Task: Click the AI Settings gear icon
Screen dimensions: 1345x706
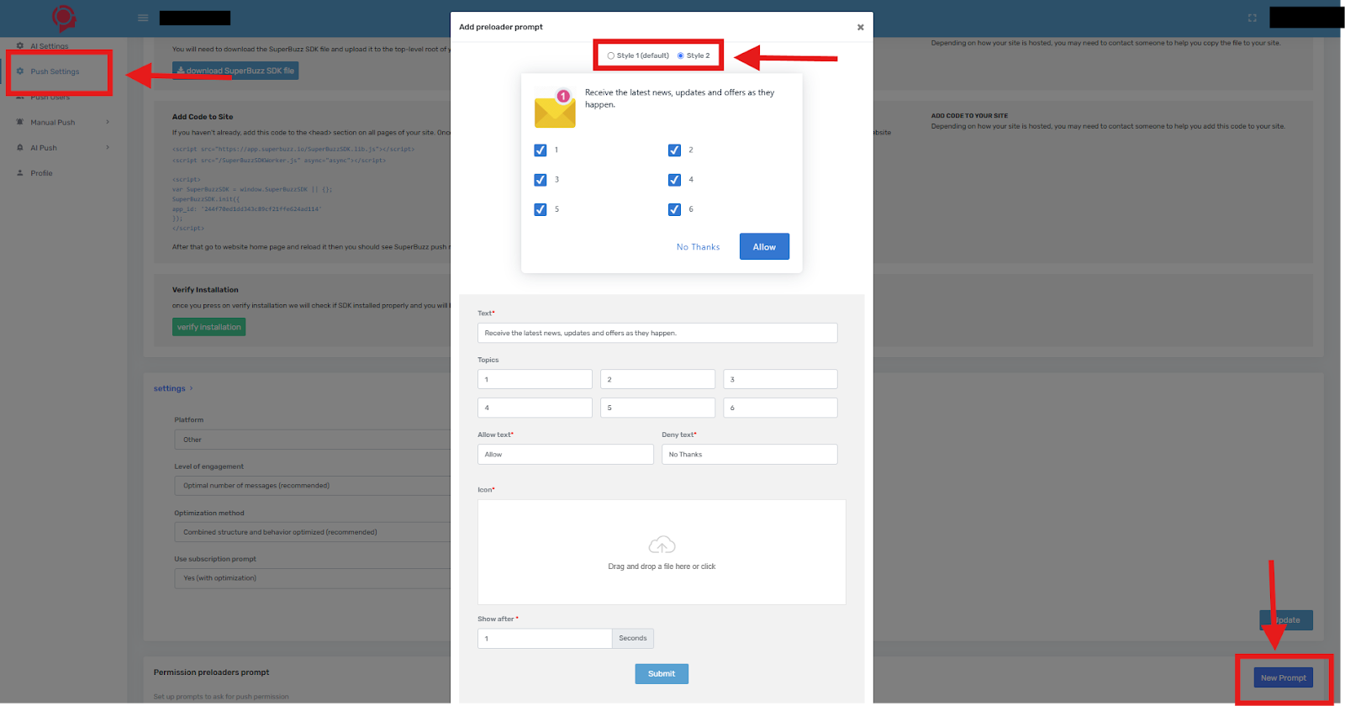Action: [x=20, y=45]
